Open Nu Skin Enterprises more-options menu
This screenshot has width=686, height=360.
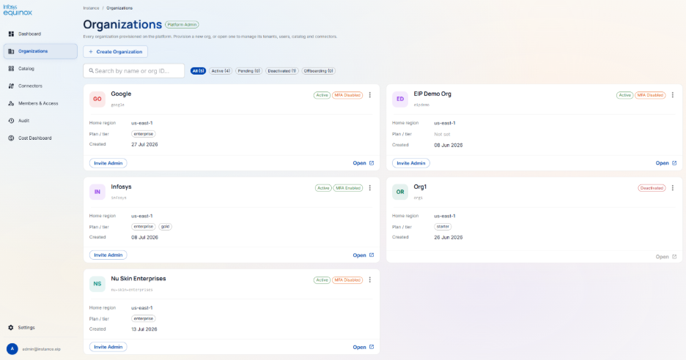pos(369,280)
